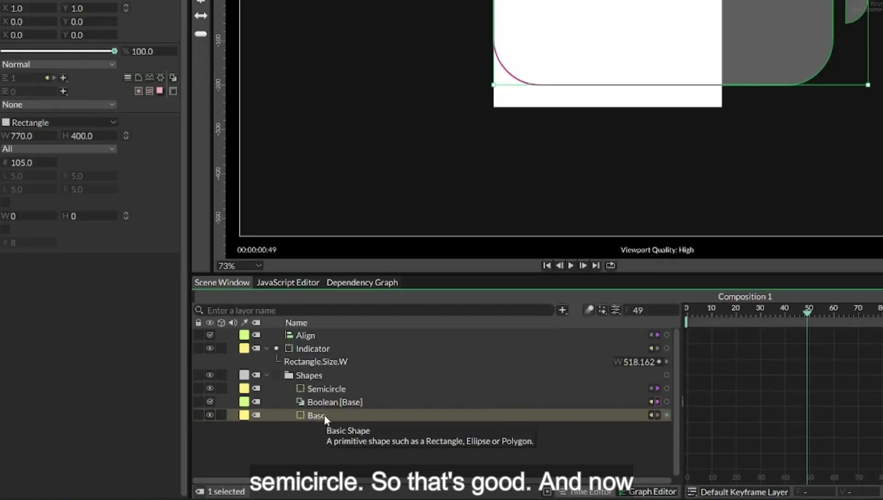Open the Normal blend mode dropdown

(58, 64)
